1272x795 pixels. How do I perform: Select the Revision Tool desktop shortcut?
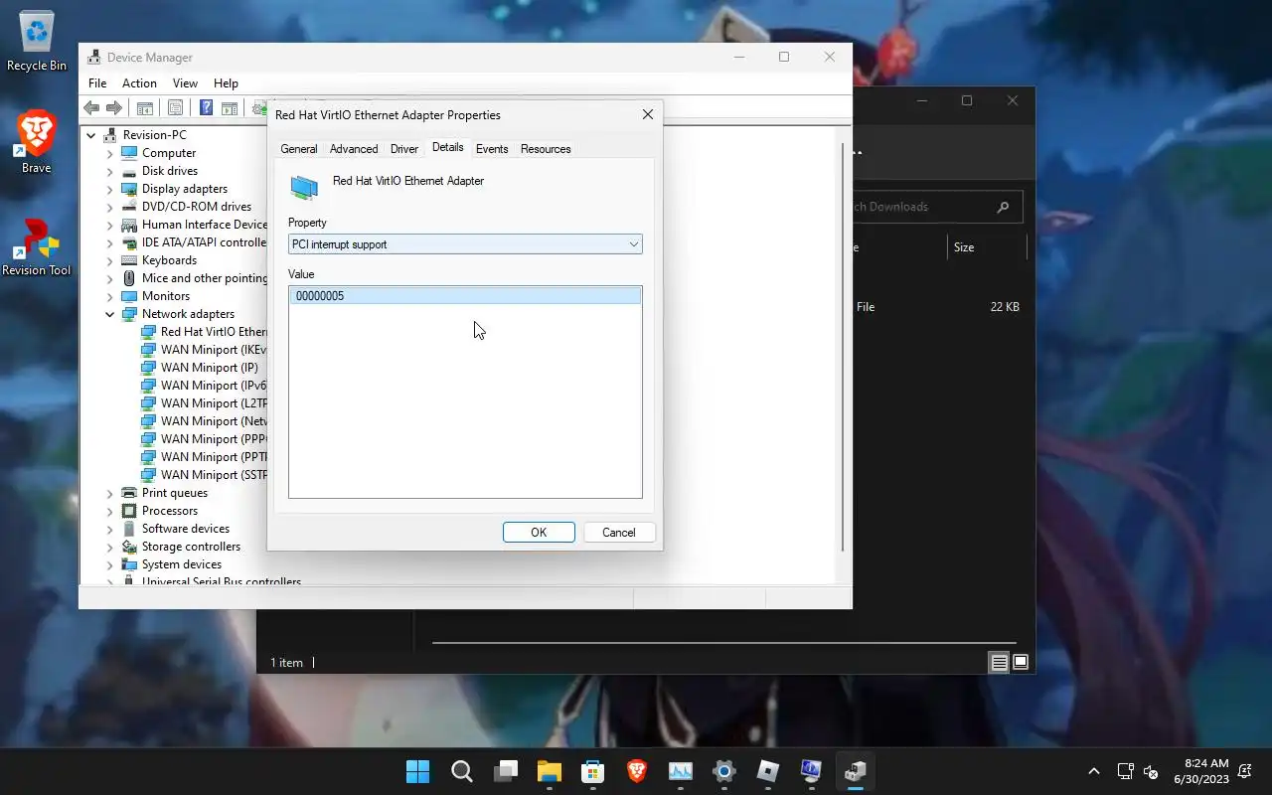click(x=37, y=247)
